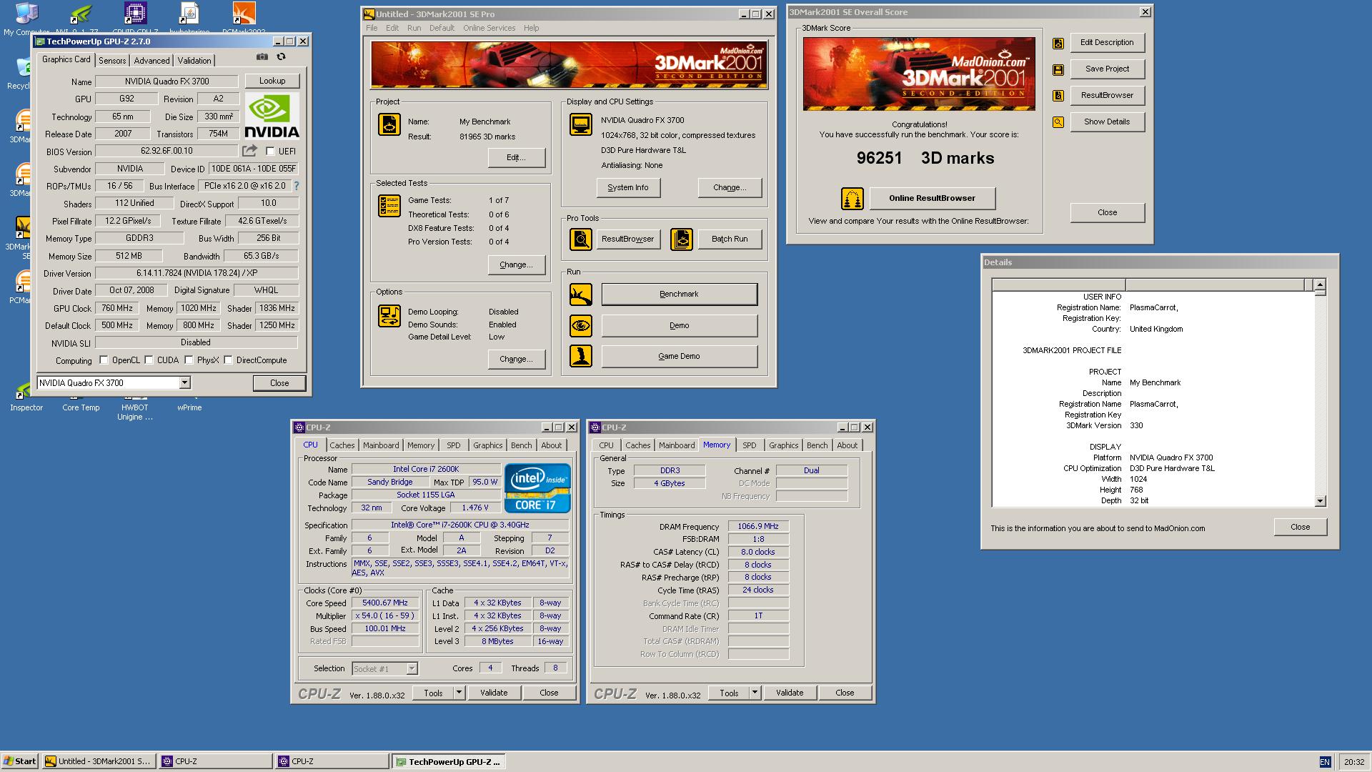This screenshot has height=772, width=1372.
Task: Open the GPU selection dropdown in GPU-Z
Action: [184, 383]
